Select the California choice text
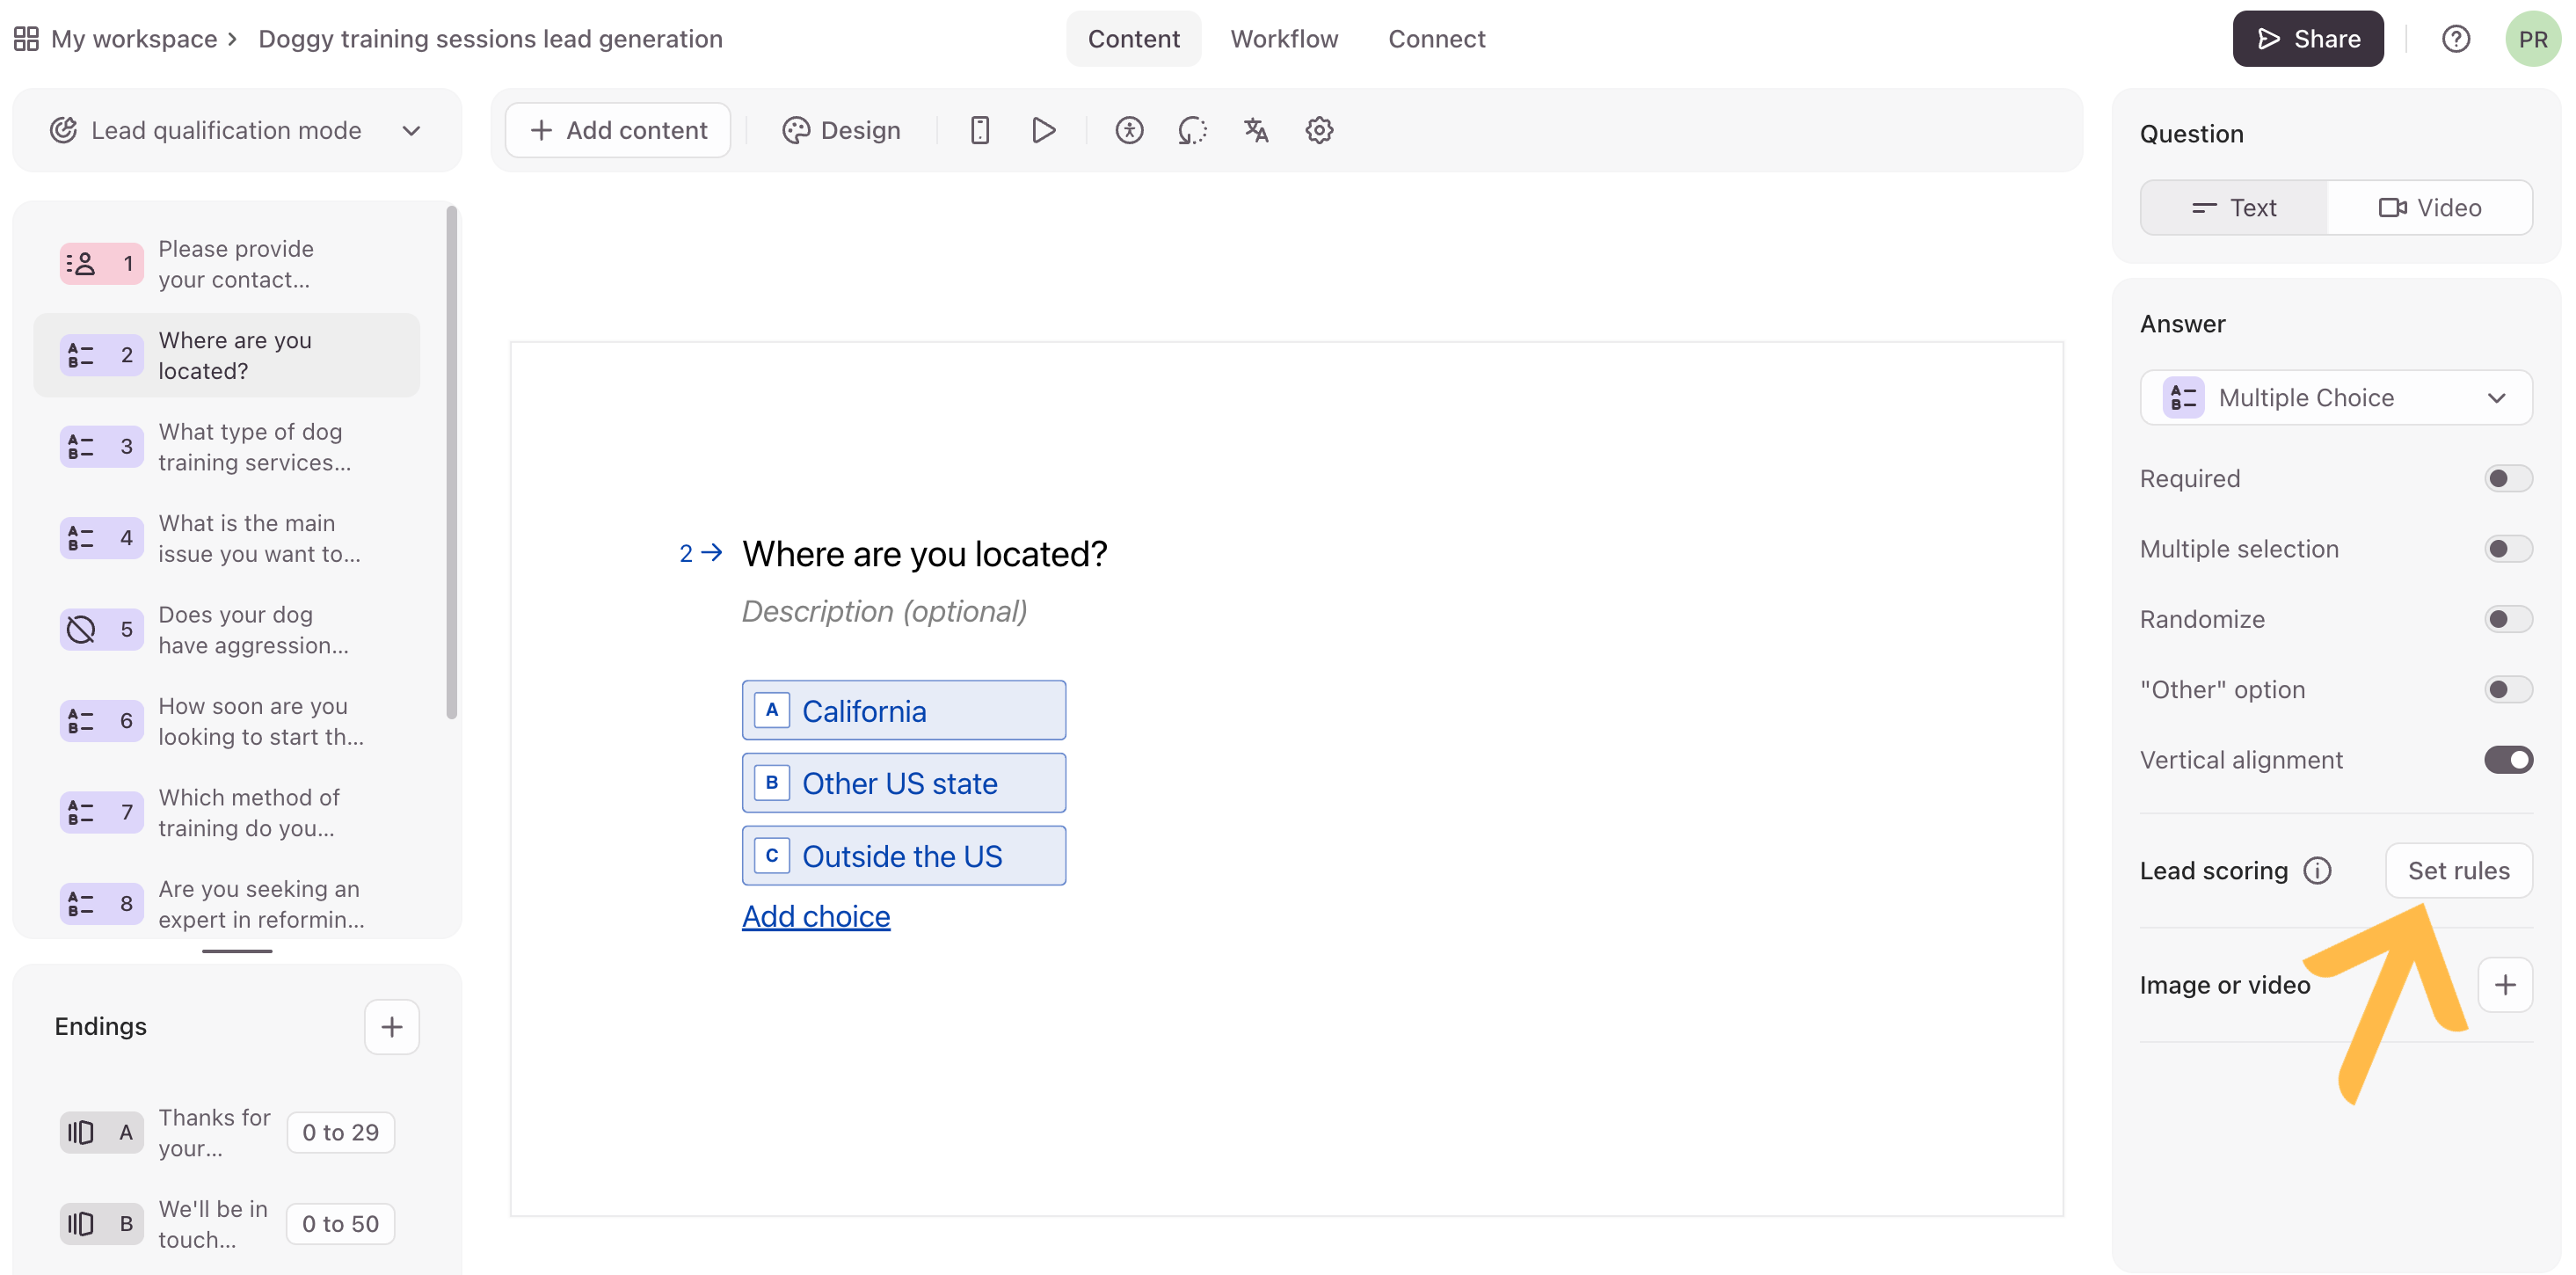The image size is (2576, 1275). (x=864, y=711)
